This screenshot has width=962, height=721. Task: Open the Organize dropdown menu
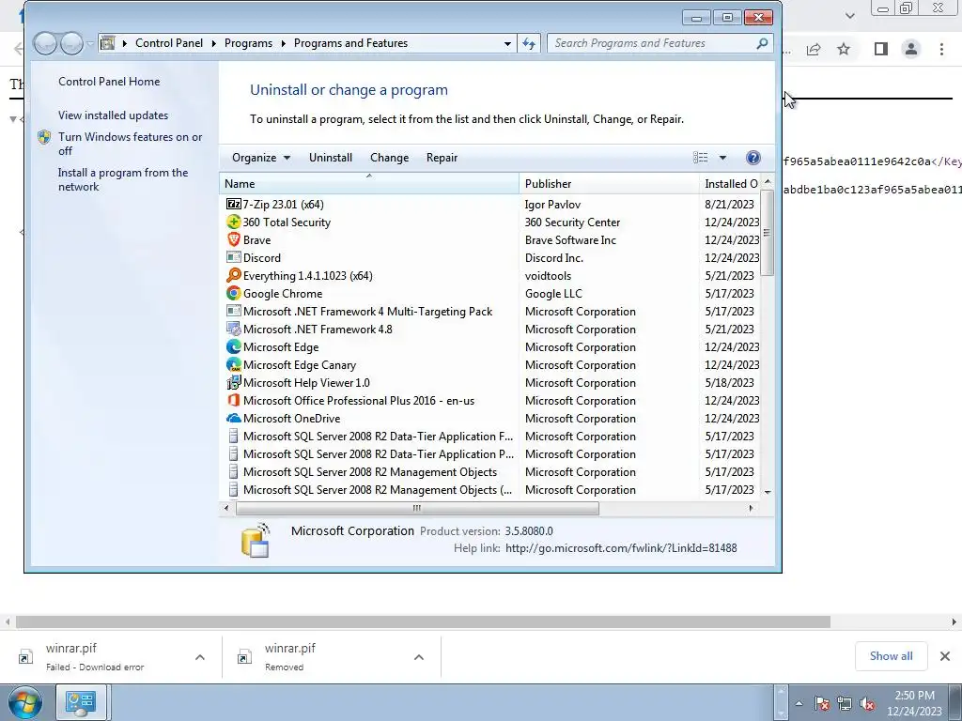coord(261,158)
